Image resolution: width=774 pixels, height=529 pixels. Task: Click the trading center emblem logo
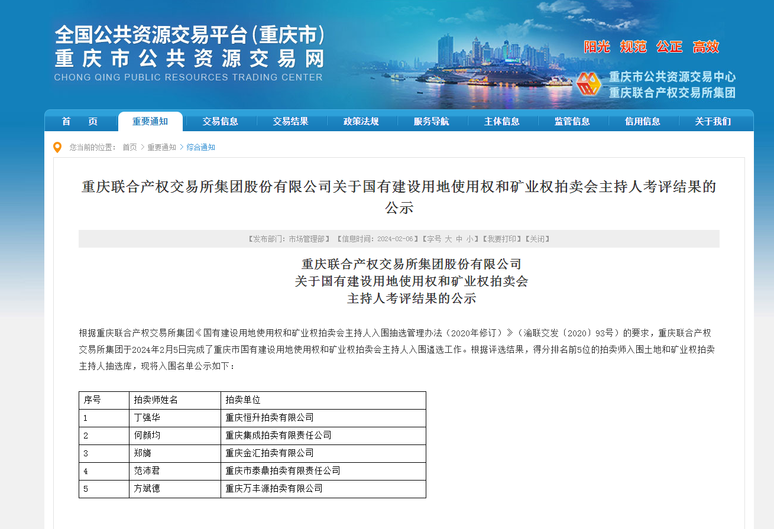pyautogui.click(x=588, y=85)
